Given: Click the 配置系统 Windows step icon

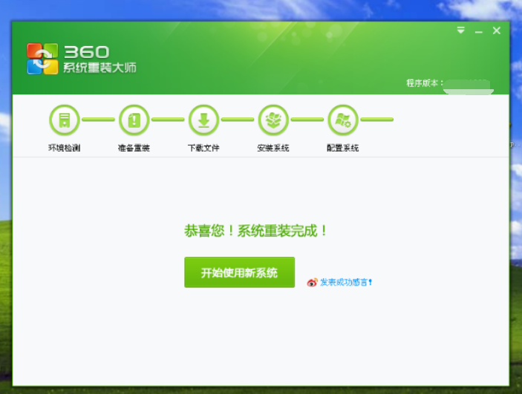Looking at the screenshot, I should pos(342,119).
